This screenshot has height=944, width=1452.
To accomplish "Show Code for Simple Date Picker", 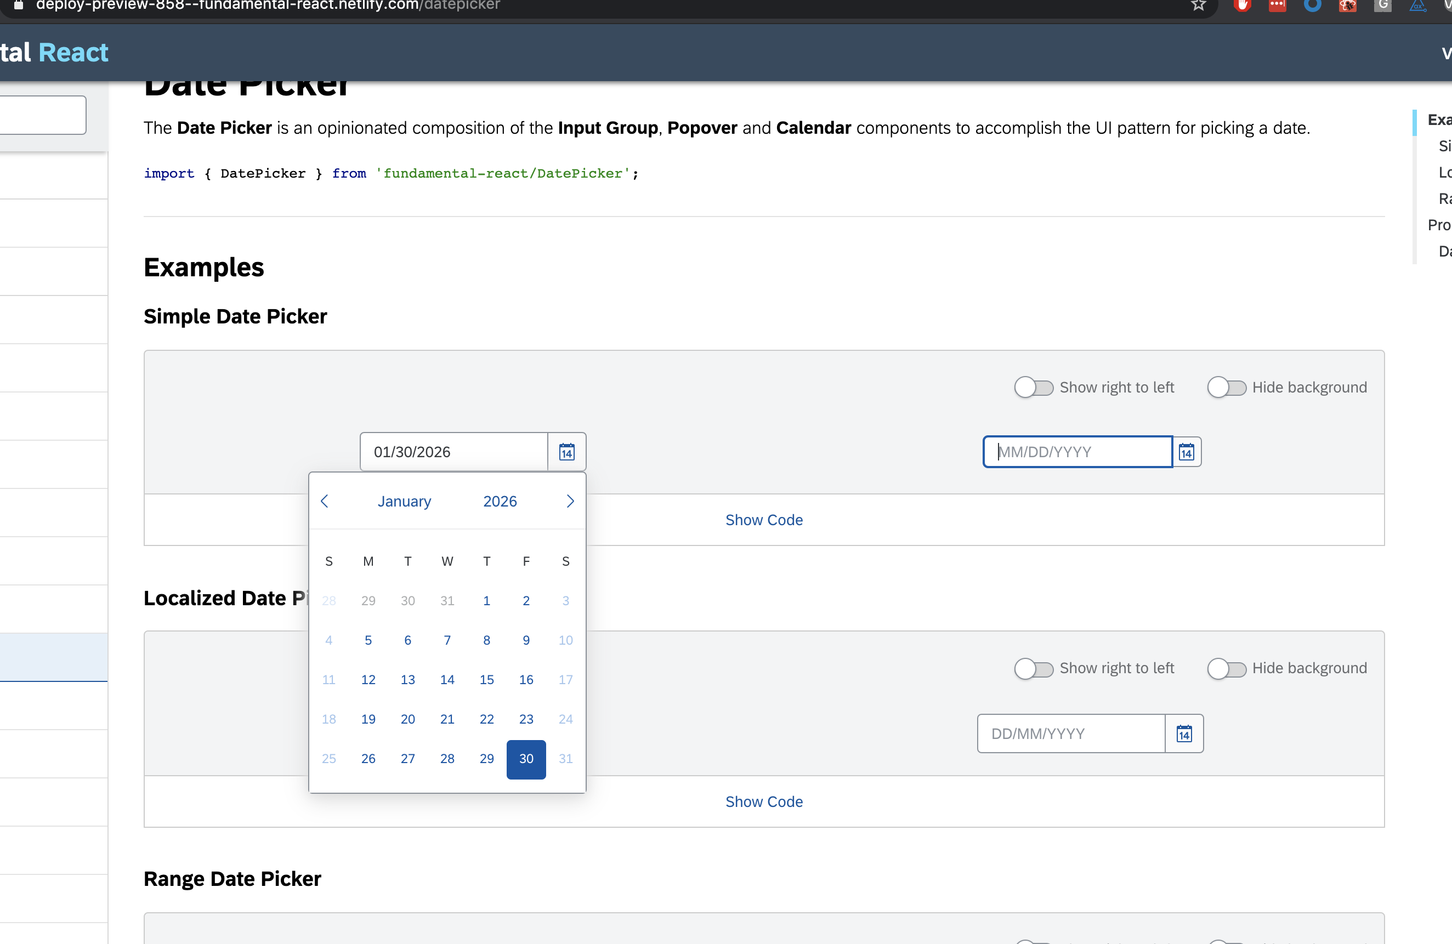I will (764, 520).
